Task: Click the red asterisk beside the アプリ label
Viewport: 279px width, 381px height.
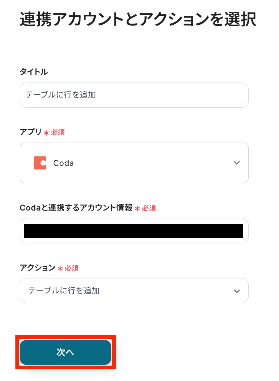Action: click(x=46, y=133)
